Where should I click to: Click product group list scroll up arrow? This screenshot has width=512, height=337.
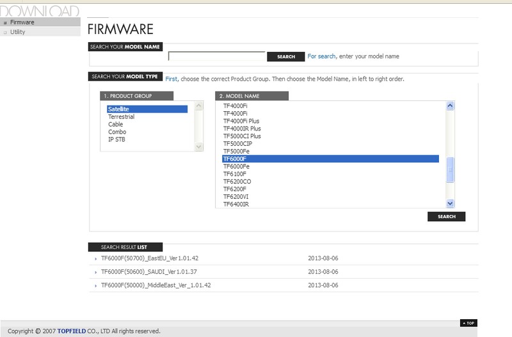point(198,106)
